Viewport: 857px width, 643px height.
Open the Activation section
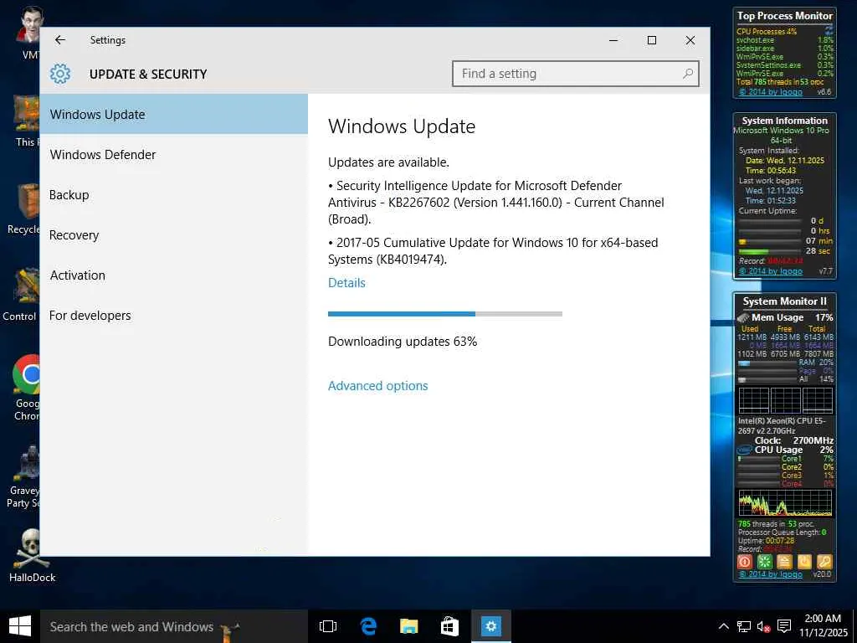(174, 275)
